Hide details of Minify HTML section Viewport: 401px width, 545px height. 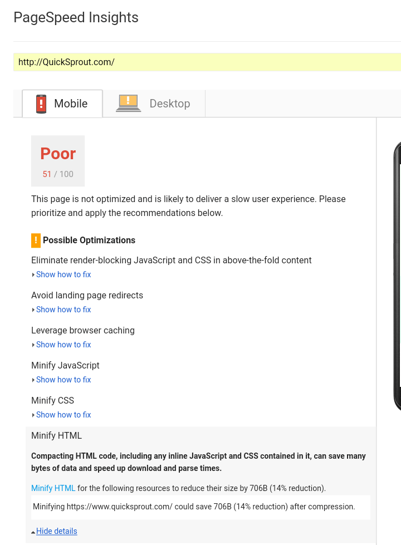pyautogui.click(x=56, y=531)
